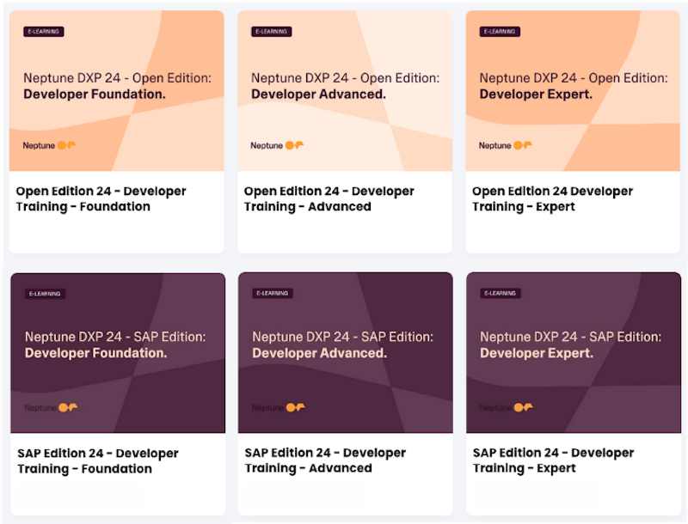
Task: Open the SAP Edition 24 Developer Training Expert course
Action: click(x=554, y=460)
